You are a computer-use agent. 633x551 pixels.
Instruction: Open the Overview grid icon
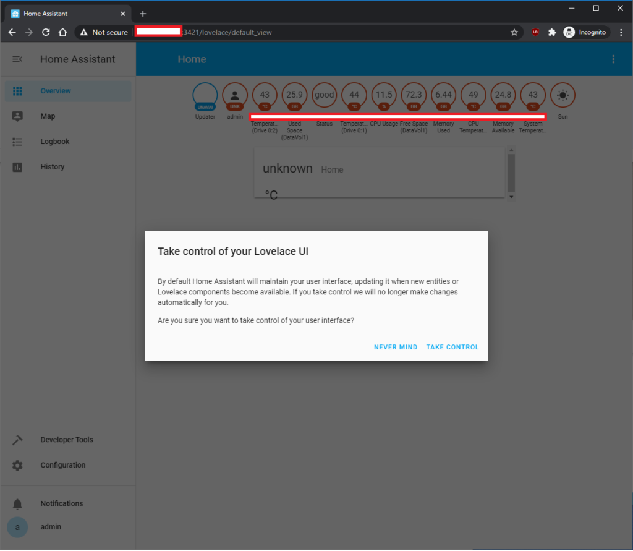[x=17, y=92]
